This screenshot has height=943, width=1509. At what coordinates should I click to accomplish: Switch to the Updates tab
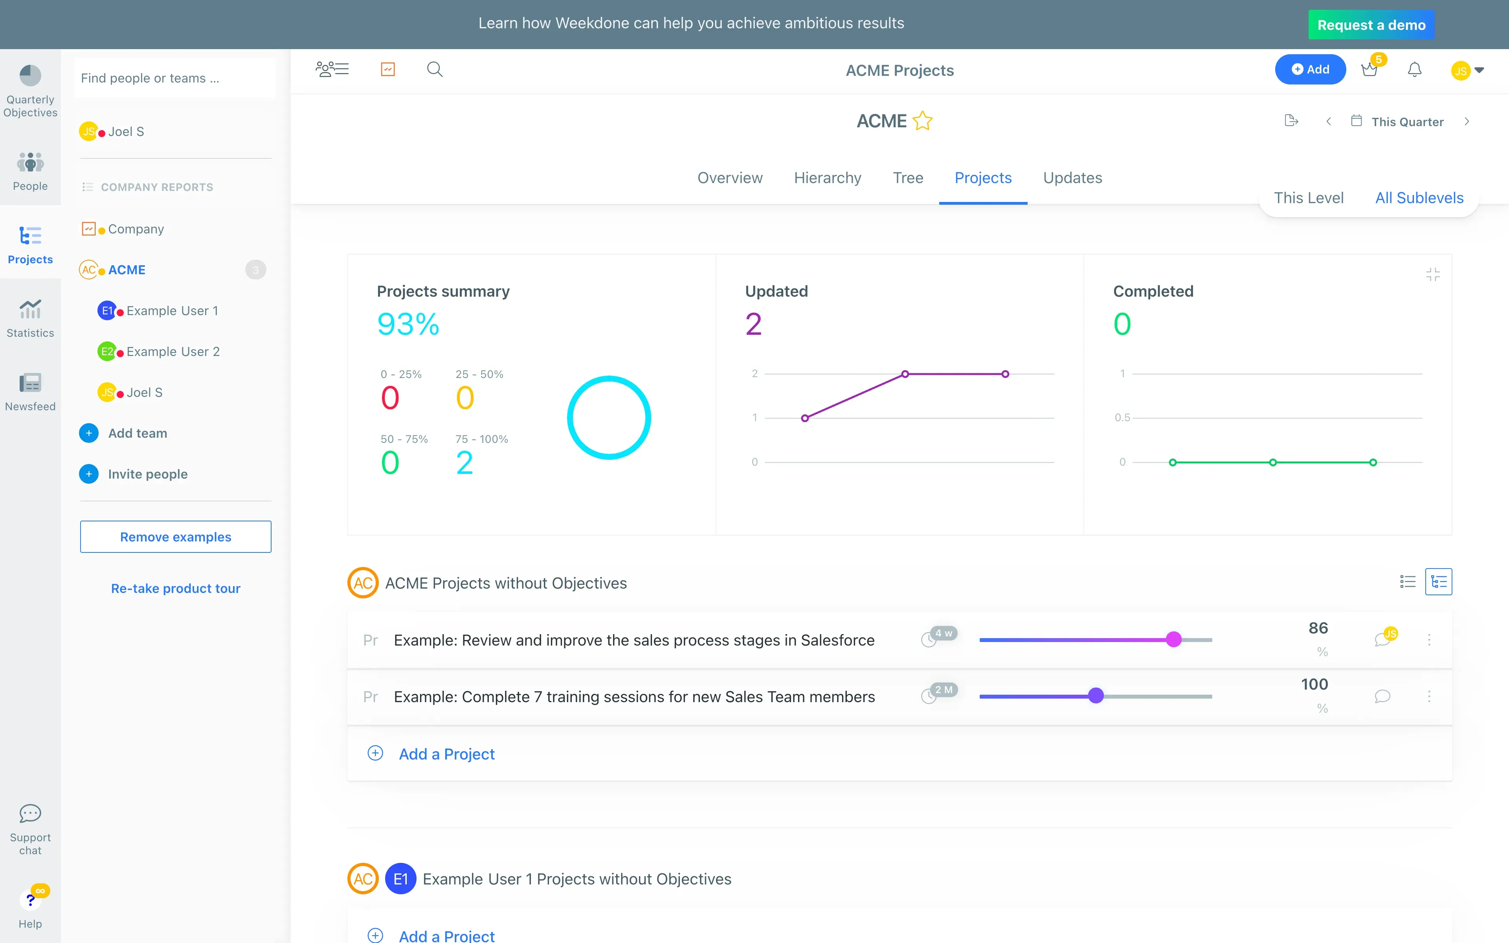tap(1072, 178)
